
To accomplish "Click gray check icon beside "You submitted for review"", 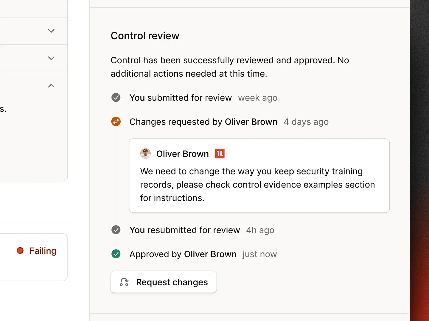I will 116,97.
